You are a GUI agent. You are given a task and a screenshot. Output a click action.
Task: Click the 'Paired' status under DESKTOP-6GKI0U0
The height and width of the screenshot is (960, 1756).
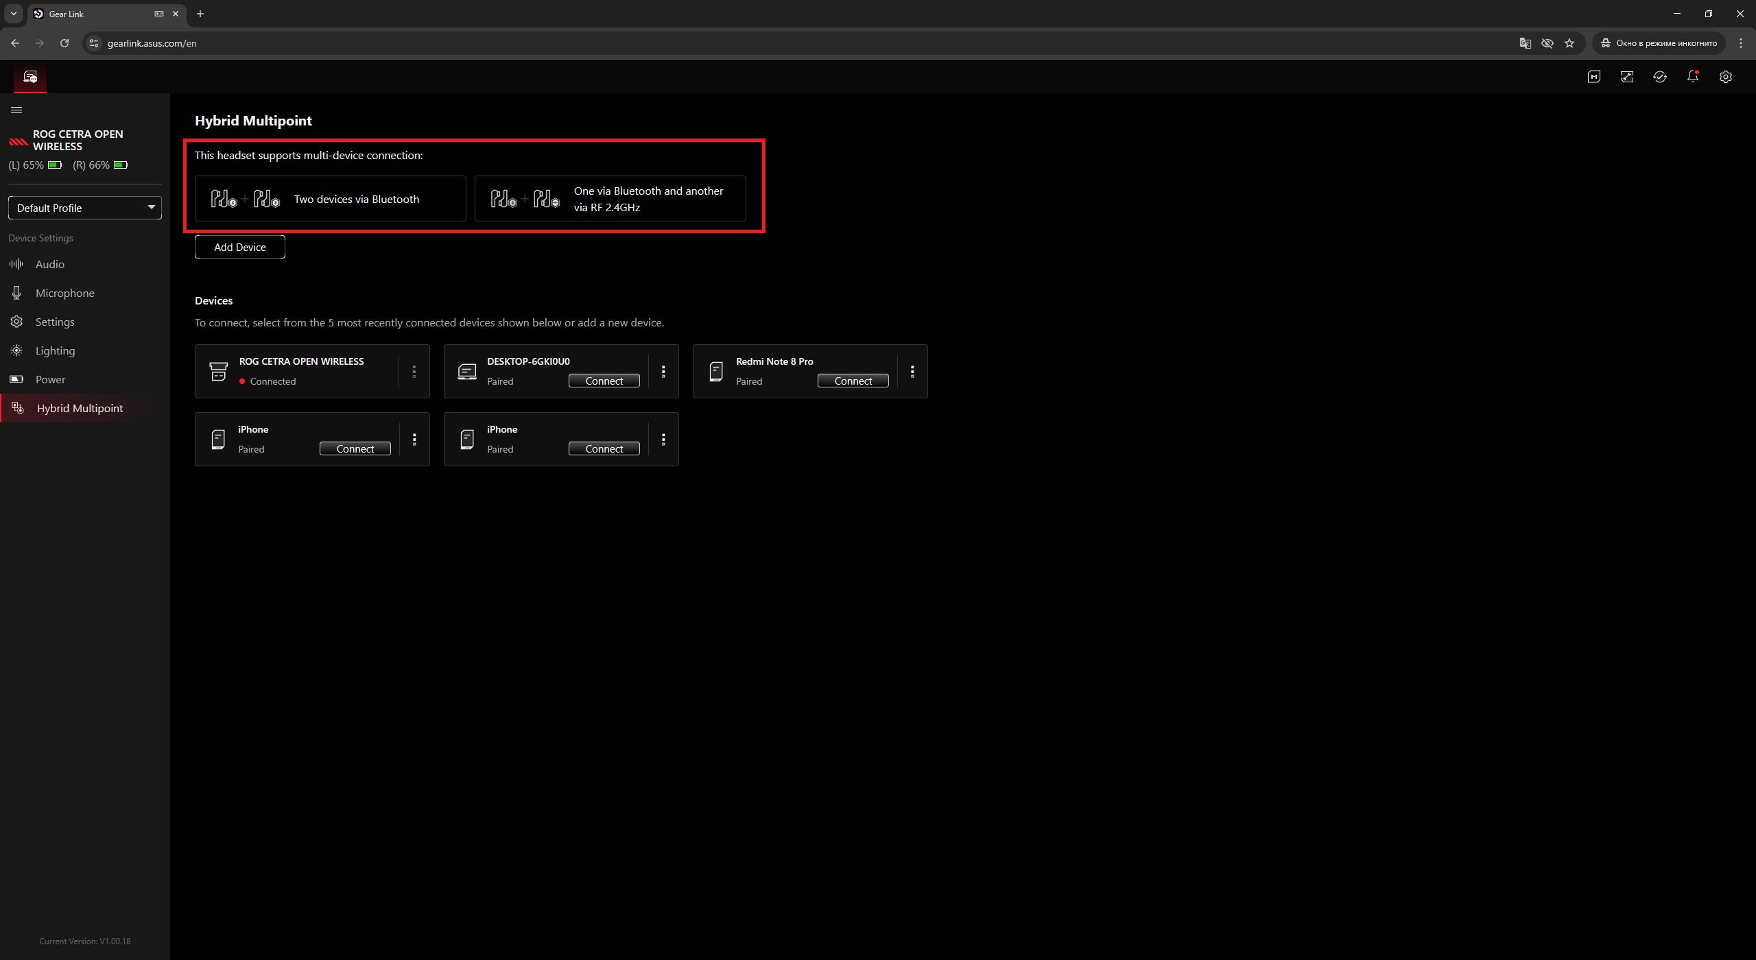point(500,381)
